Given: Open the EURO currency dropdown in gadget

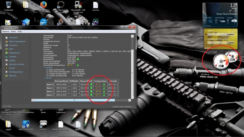Looking at the screenshot, I should [x=211, y=31].
